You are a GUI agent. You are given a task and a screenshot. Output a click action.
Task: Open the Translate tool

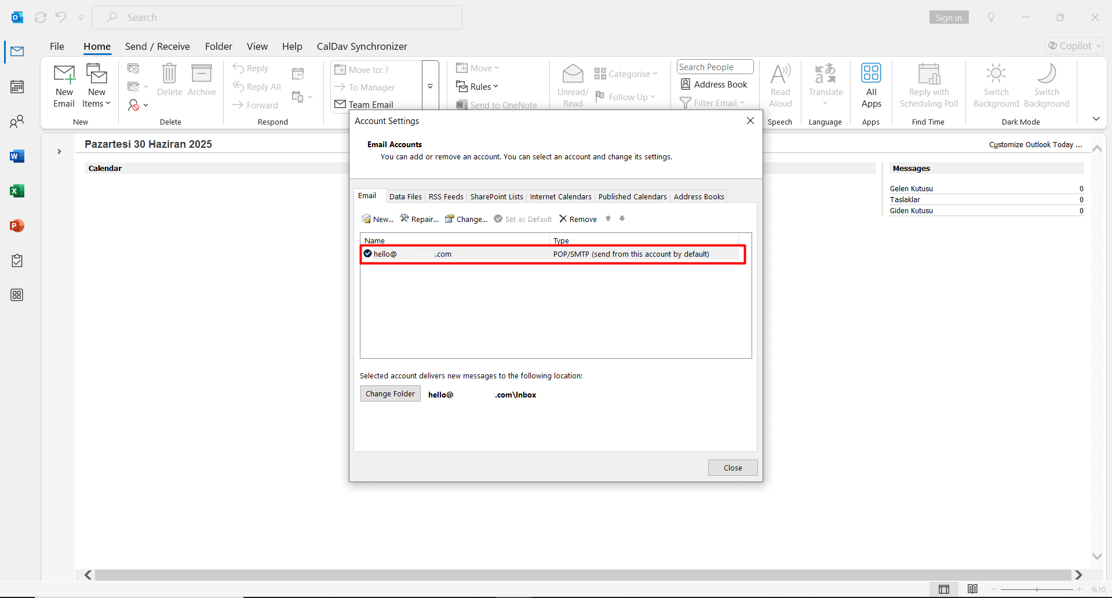(826, 86)
